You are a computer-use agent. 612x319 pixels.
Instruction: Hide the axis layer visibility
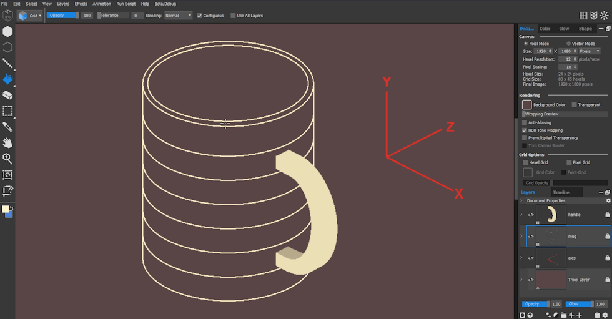[x=530, y=258]
